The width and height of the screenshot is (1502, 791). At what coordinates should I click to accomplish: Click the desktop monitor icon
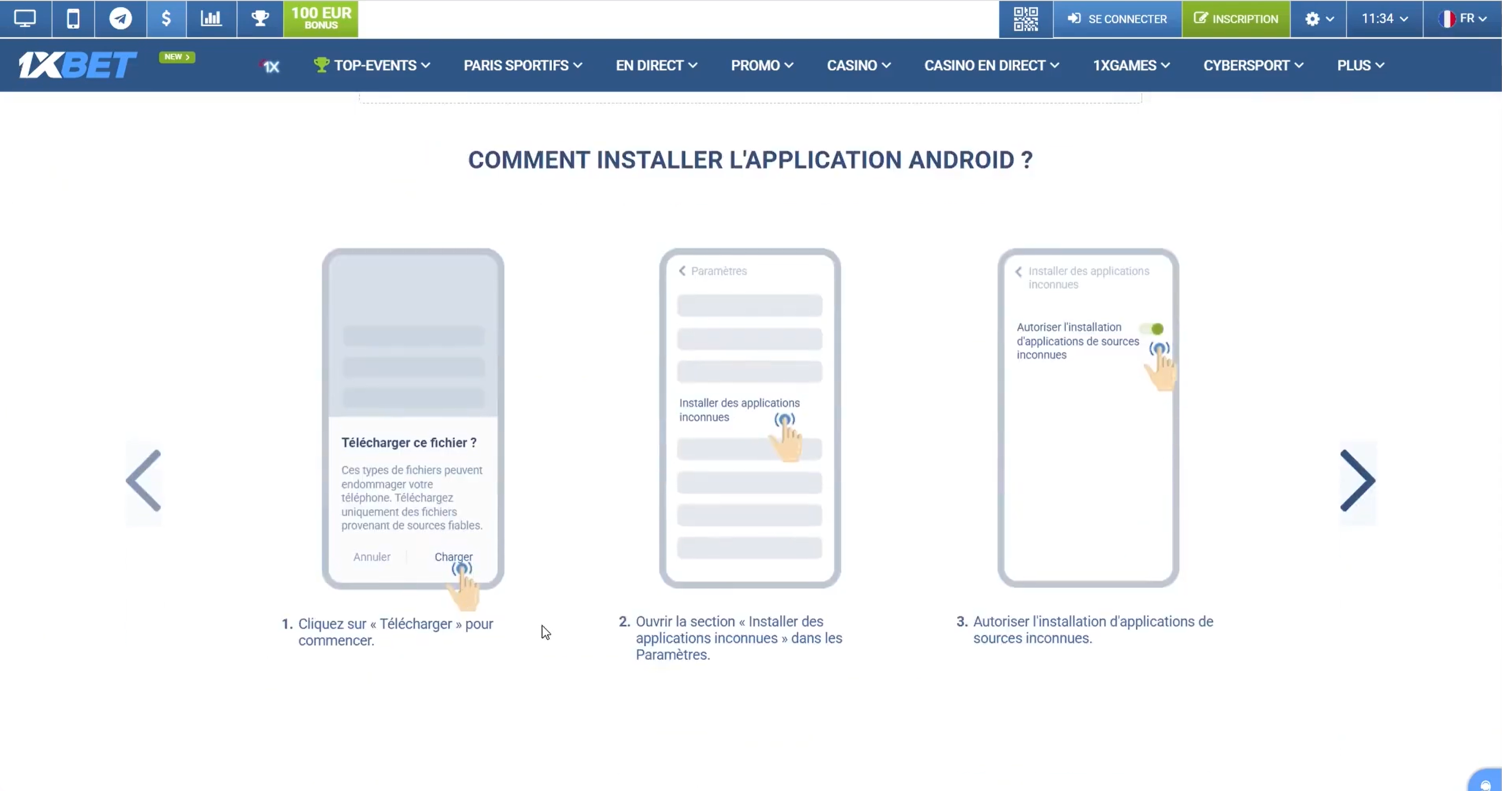tap(25, 19)
